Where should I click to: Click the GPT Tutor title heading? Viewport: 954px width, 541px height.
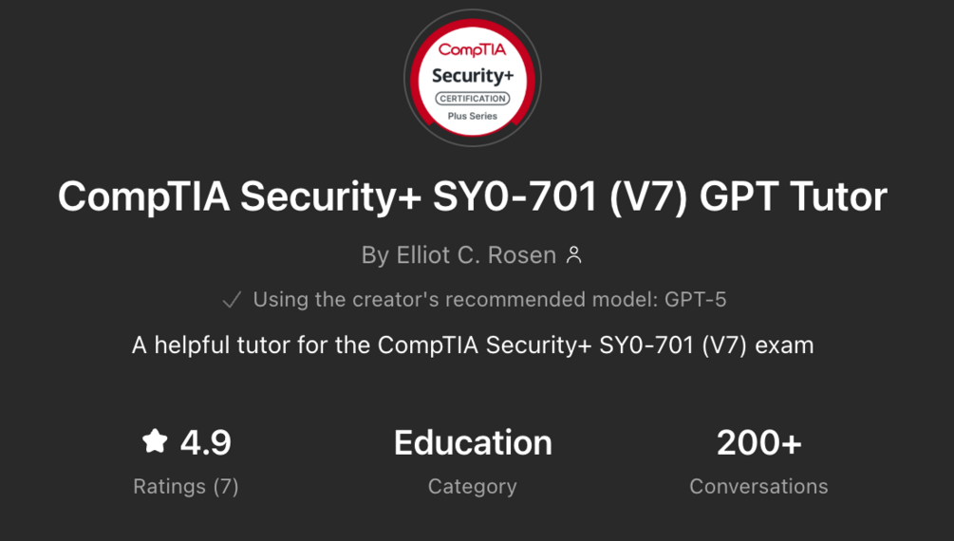pos(472,197)
